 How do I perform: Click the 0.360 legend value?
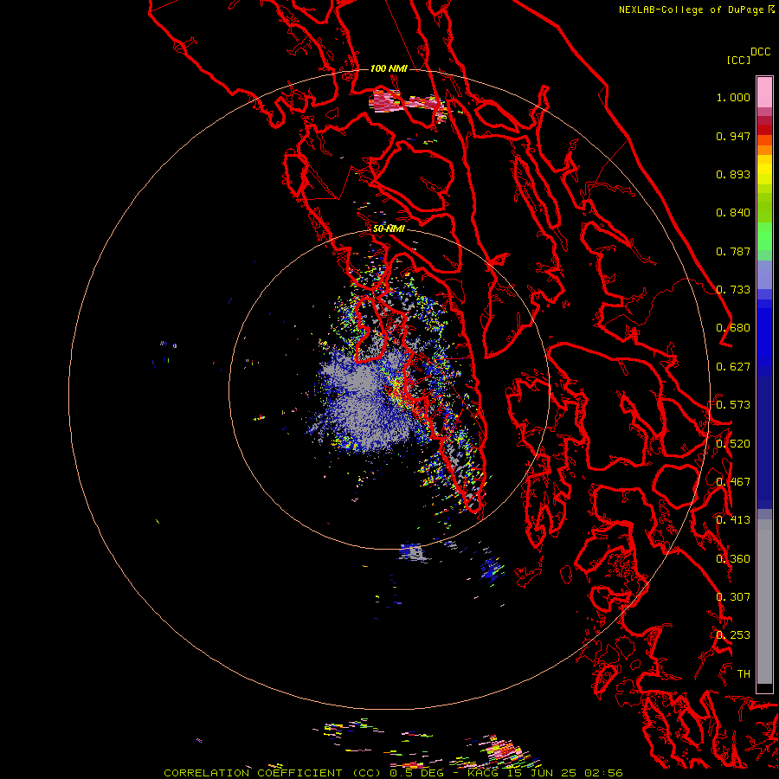click(733, 559)
